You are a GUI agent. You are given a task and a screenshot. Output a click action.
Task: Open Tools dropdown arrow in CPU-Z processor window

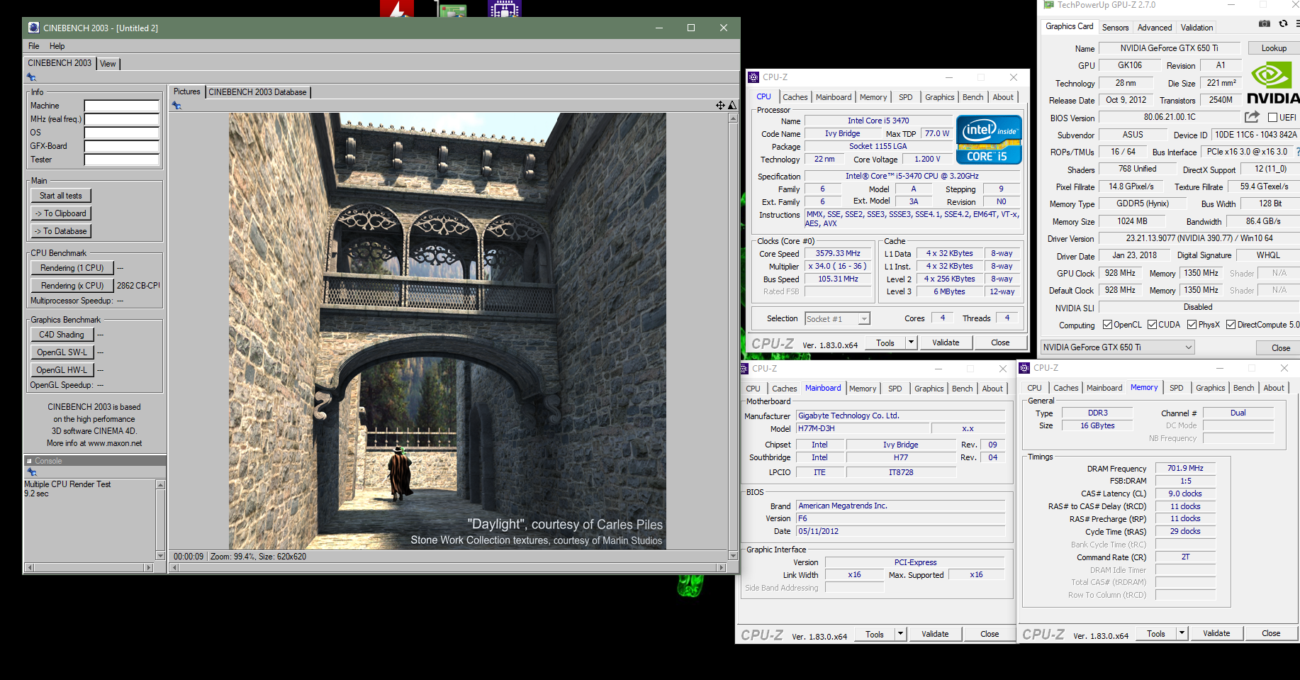click(912, 342)
